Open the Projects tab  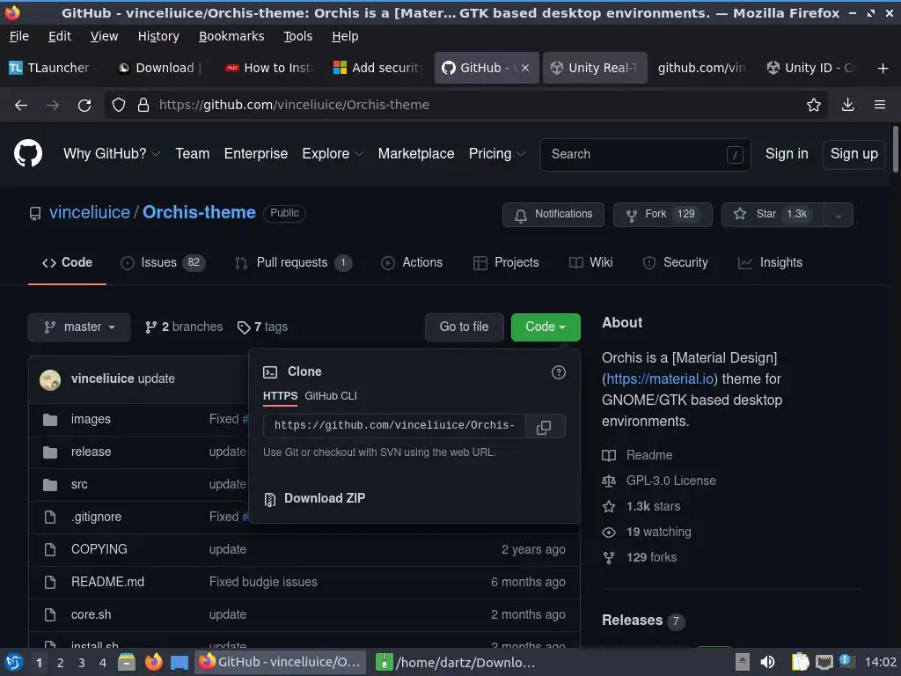coord(506,262)
